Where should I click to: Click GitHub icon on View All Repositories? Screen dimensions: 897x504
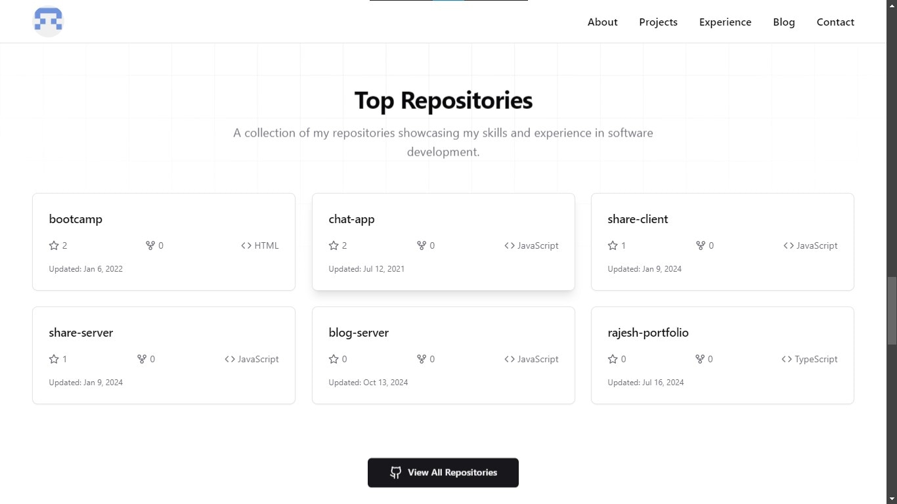(395, 472)
